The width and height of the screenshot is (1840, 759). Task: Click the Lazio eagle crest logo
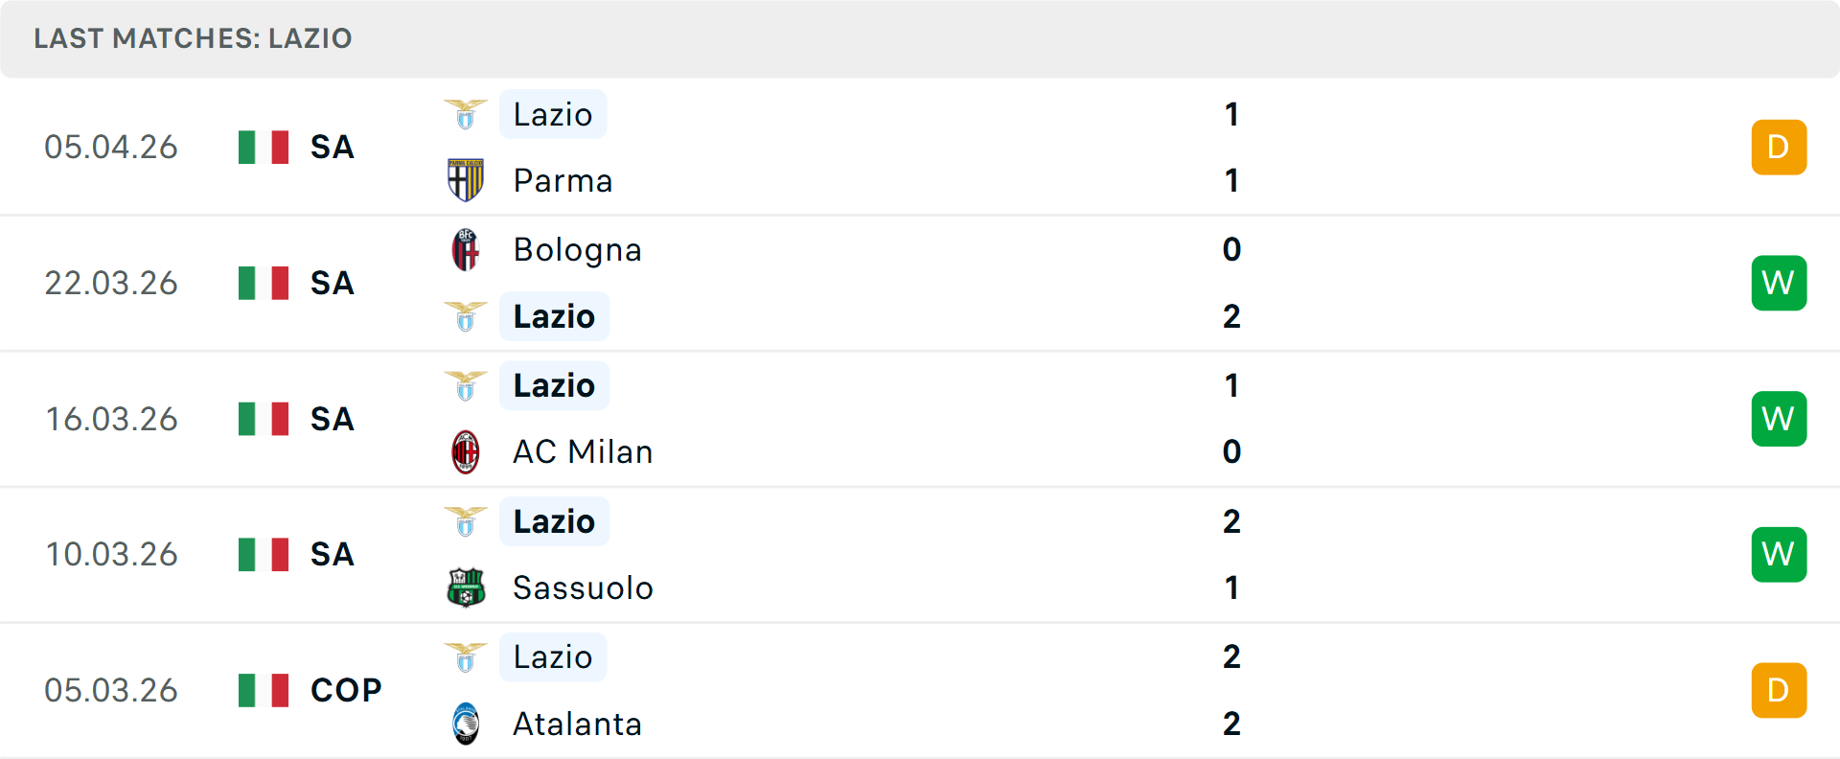point(466,114)
